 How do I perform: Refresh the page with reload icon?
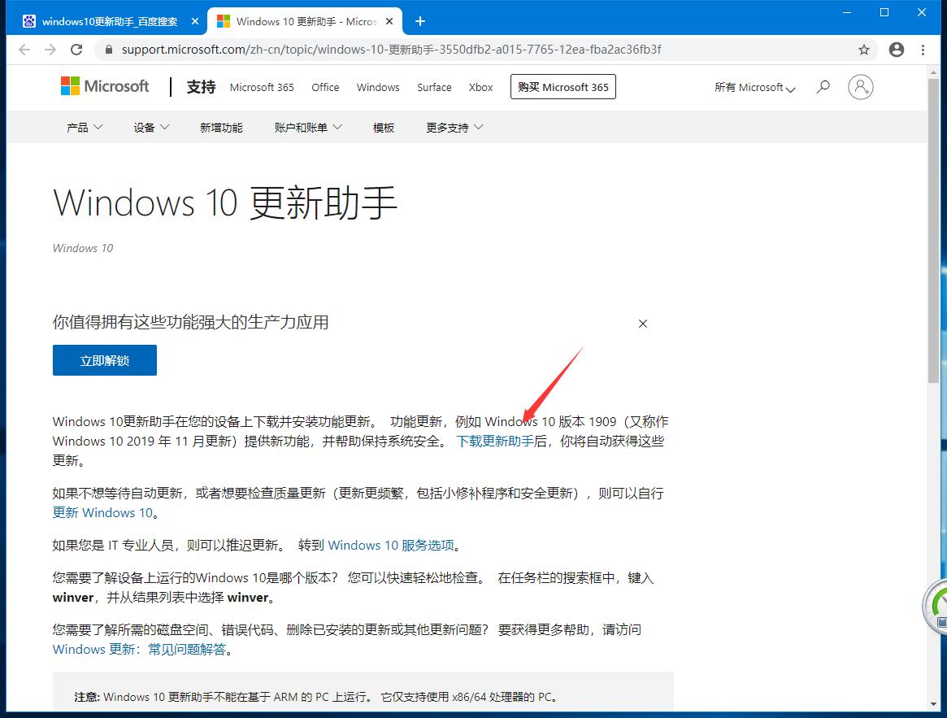[76, 50]
